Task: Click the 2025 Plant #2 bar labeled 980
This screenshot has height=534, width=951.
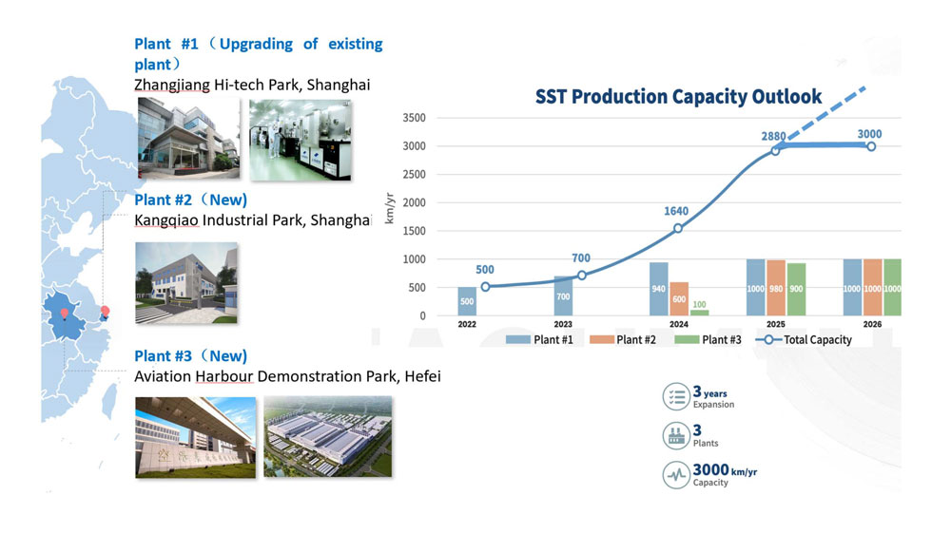Action: [x=776, y=288]
